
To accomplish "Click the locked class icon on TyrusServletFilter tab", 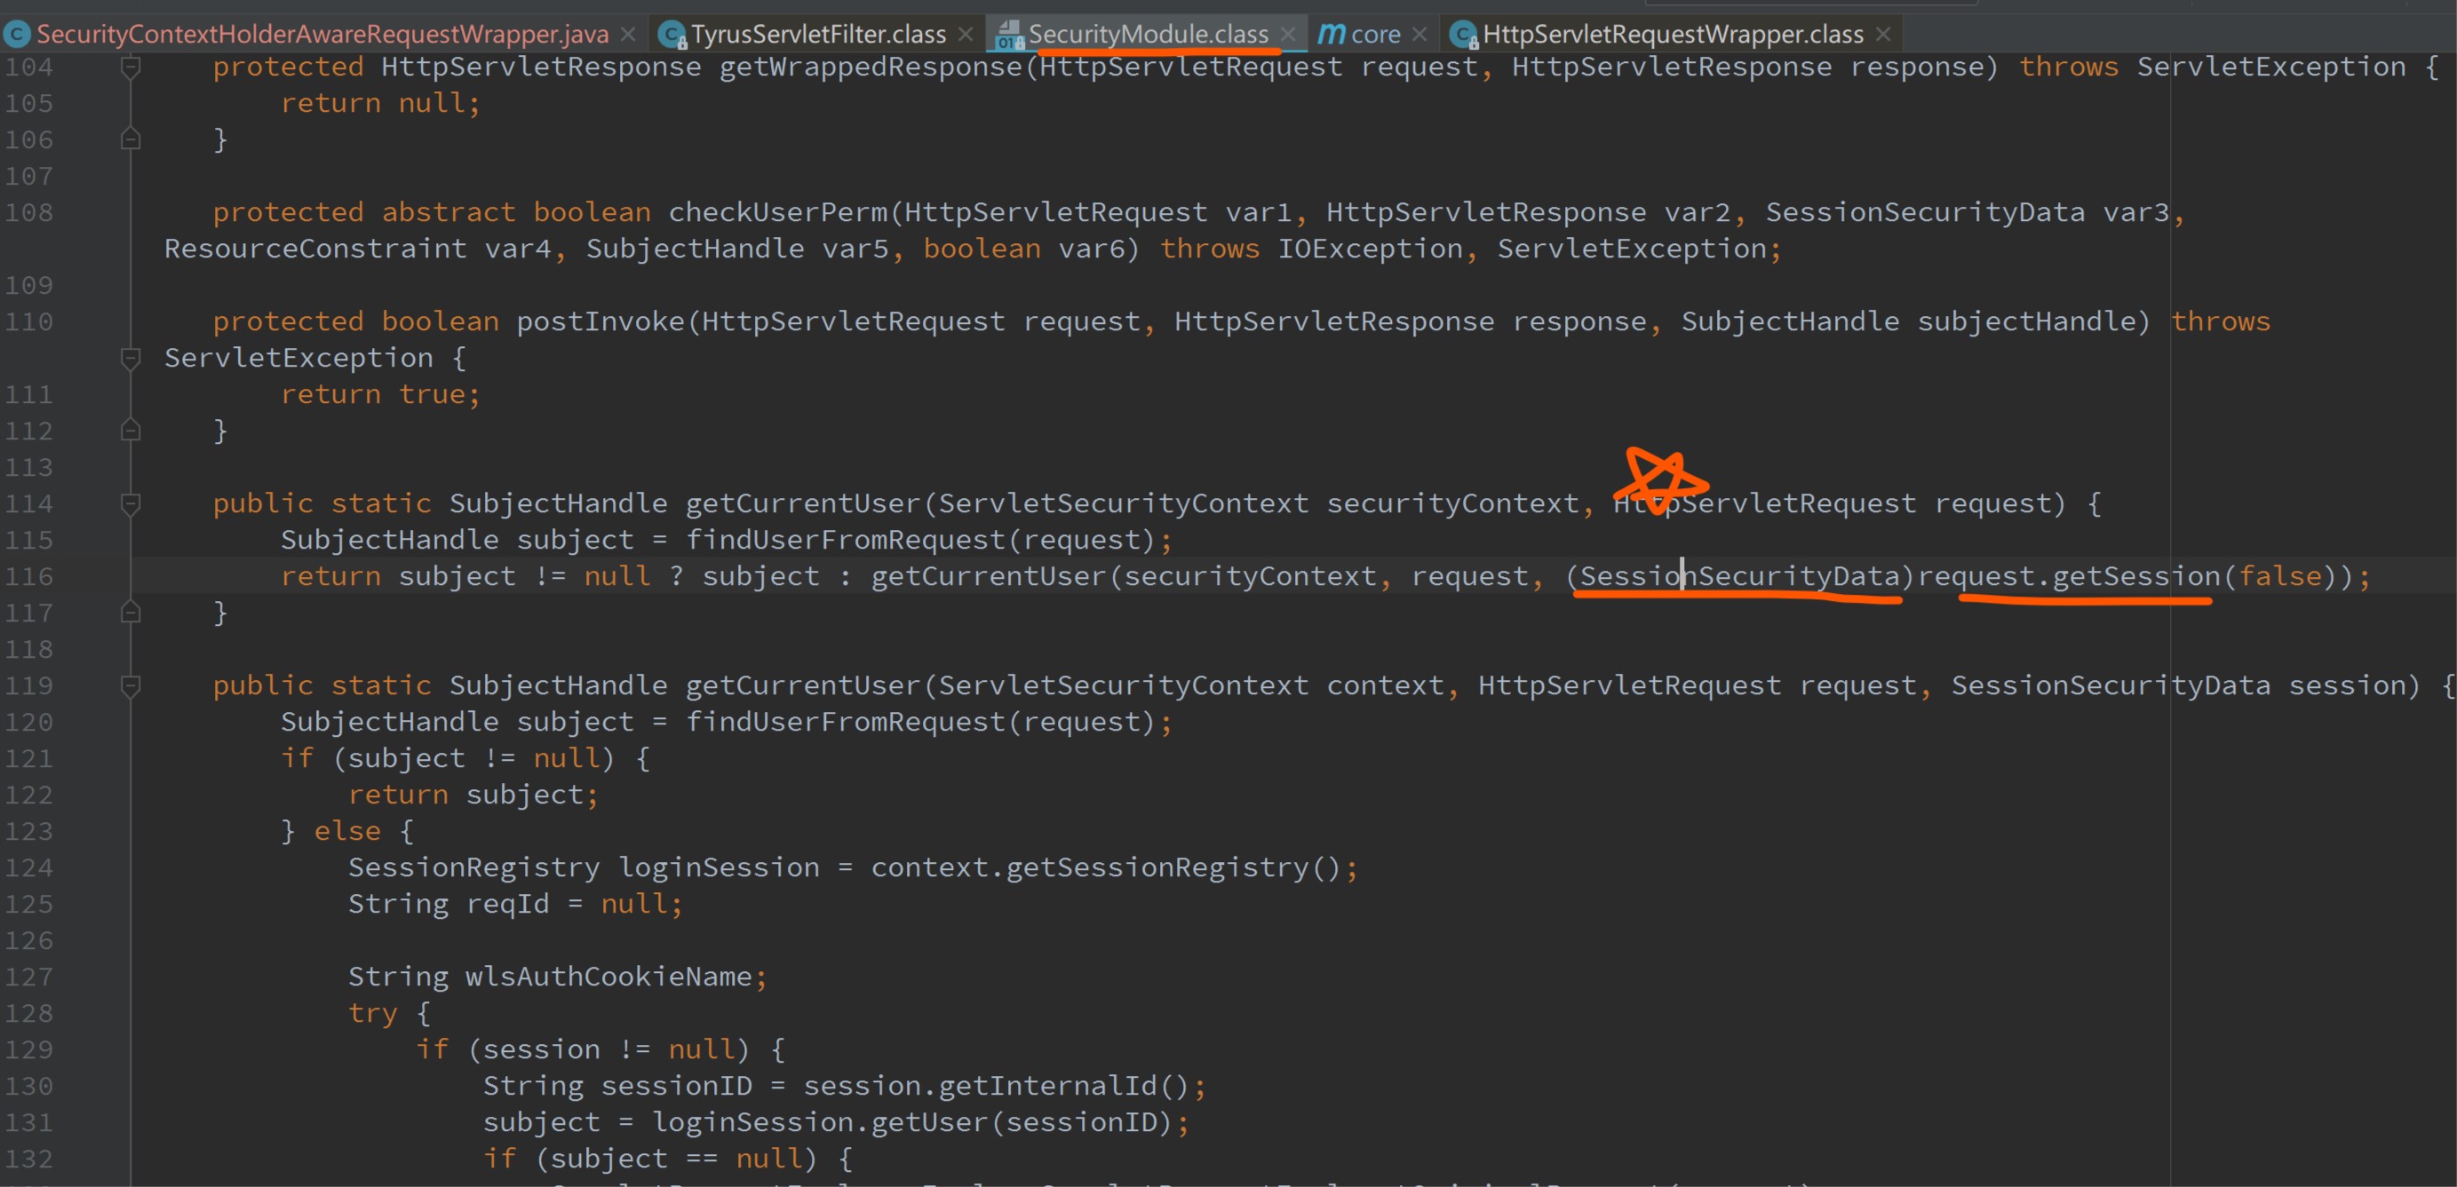I will tap(672, 36).
